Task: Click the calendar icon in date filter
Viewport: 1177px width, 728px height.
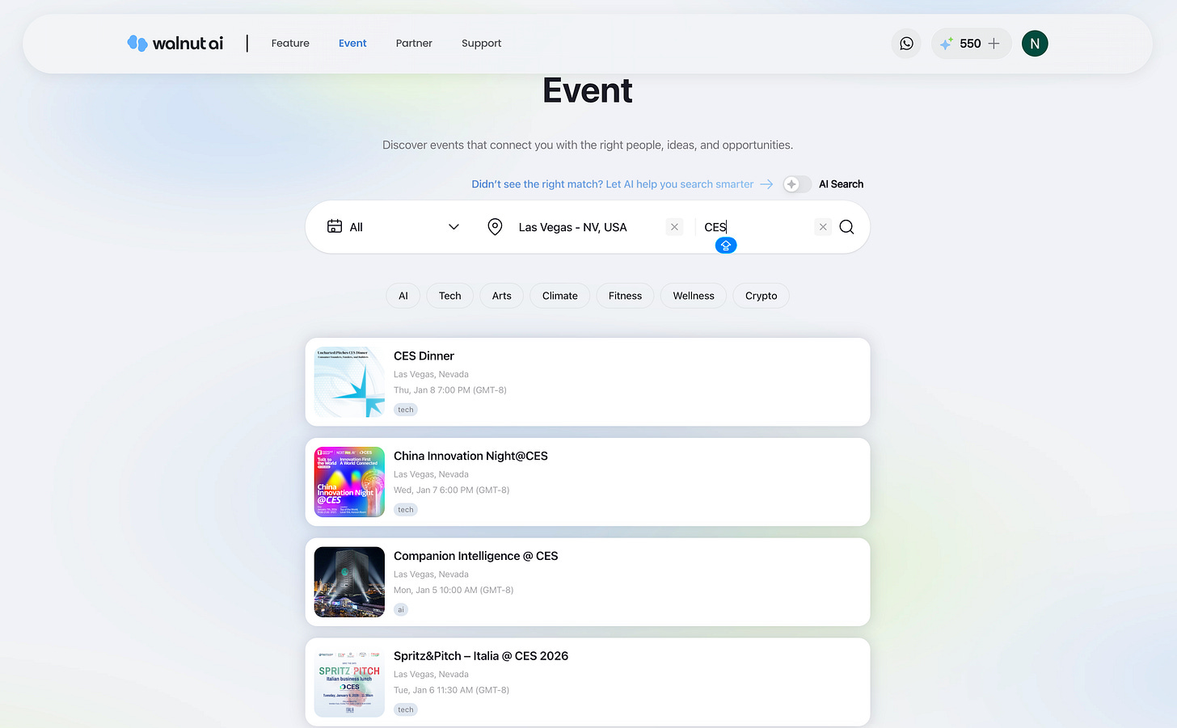Action: point(335,226)
